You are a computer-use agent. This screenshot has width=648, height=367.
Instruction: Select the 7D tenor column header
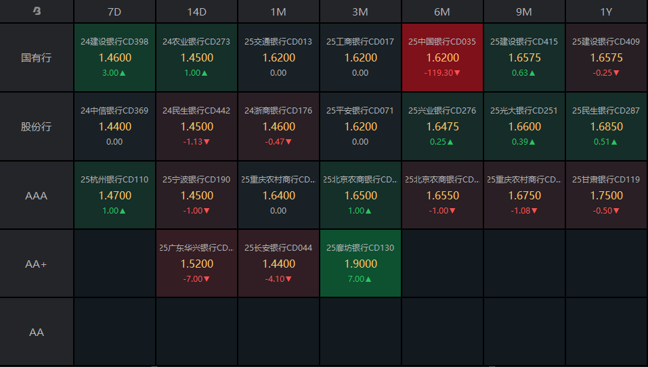[x=114, y=11]
